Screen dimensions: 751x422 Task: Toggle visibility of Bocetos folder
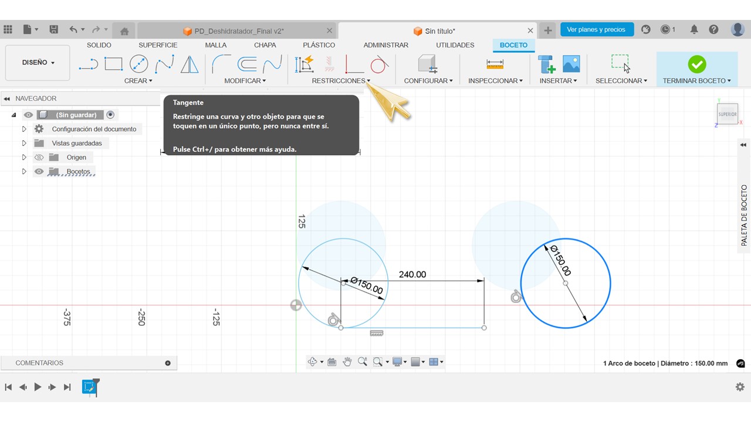[x=39, y=172]
